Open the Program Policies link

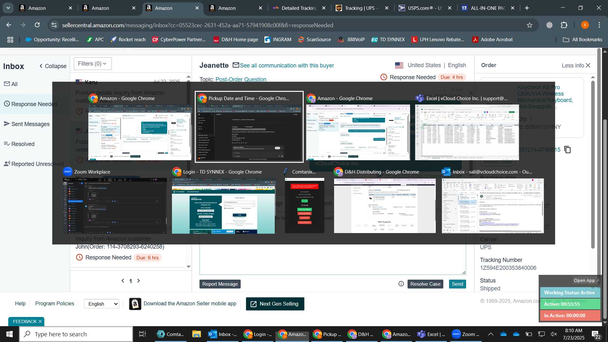(54, 303)
